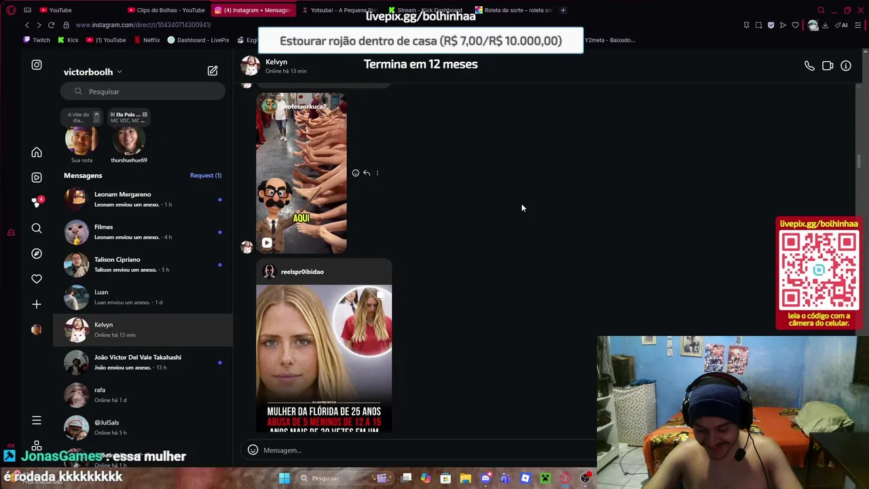Open Copilot in Windows taskbar
The height and width of the screenshot is (489, 869).
click(x=426, y=478)
